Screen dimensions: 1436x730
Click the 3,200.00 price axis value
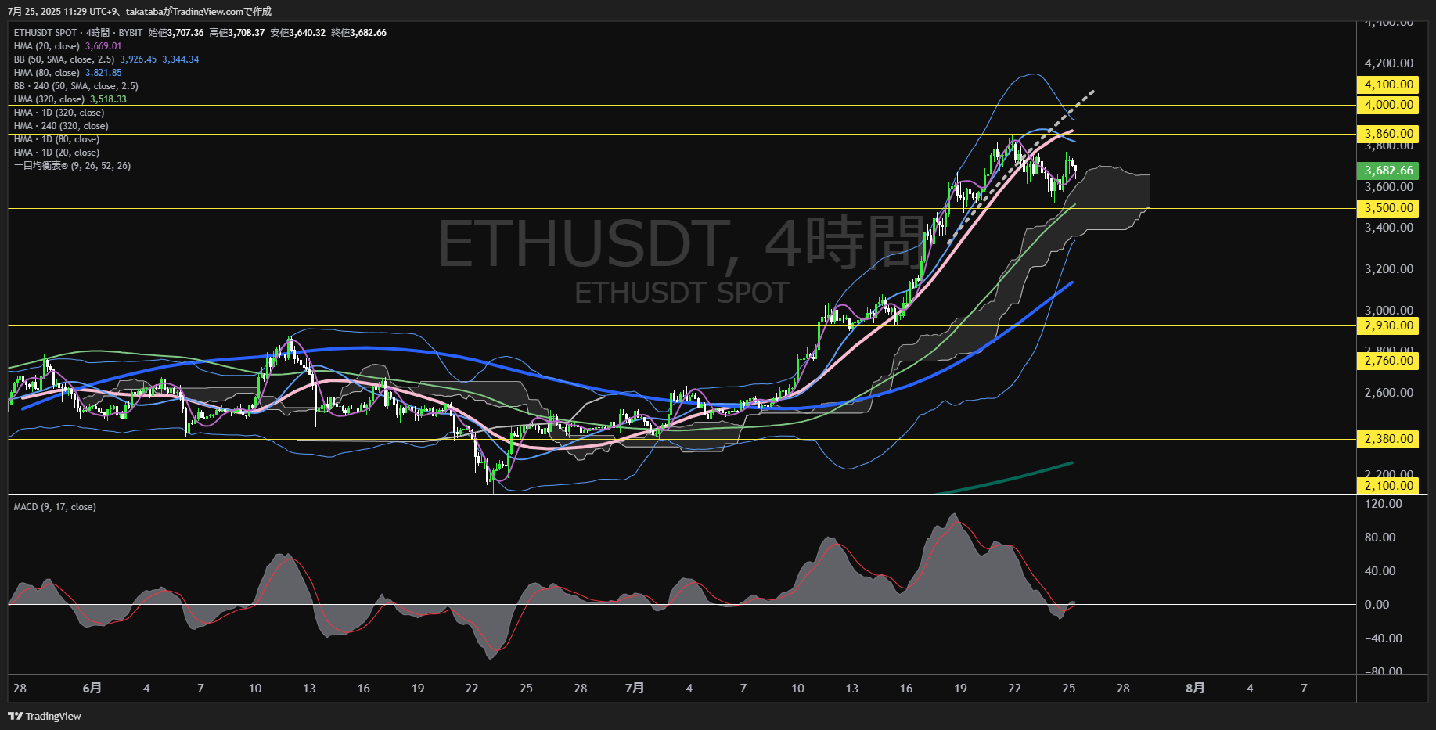1389,269
